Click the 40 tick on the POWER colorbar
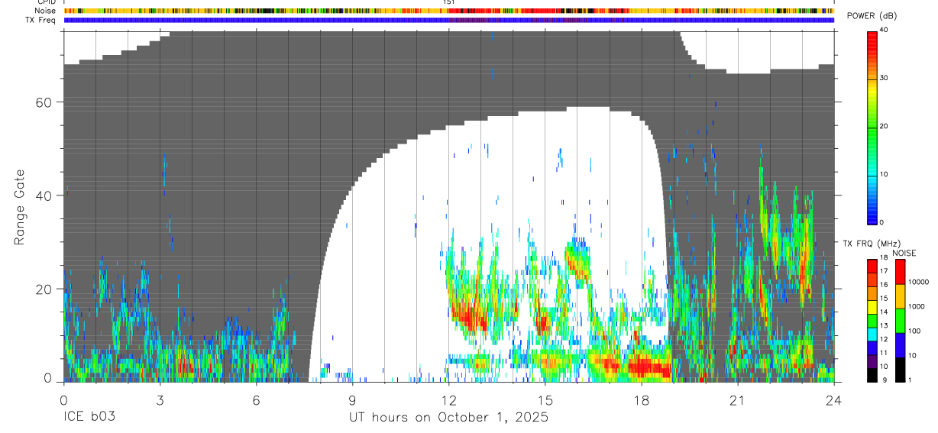This screenshot has width=938, height=433. pos(884,30)
